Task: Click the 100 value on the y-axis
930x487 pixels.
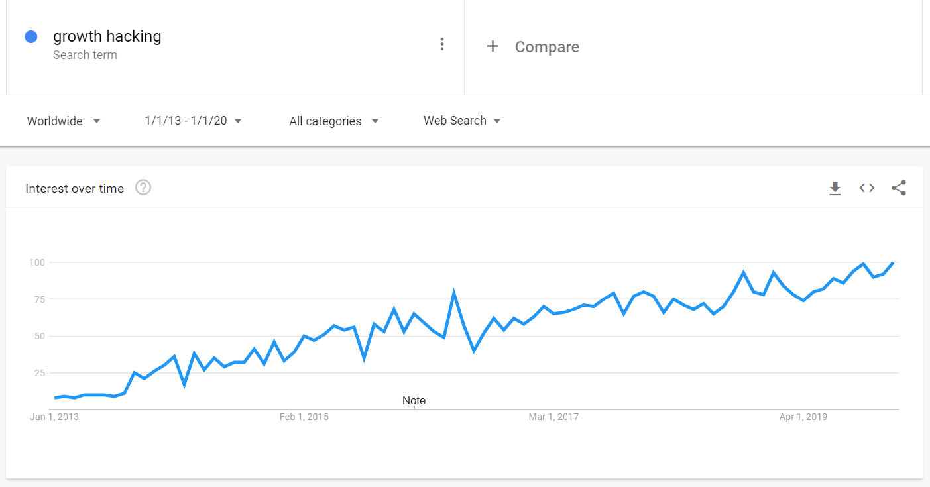Action: pyautogui.click(x=36, y=262)
